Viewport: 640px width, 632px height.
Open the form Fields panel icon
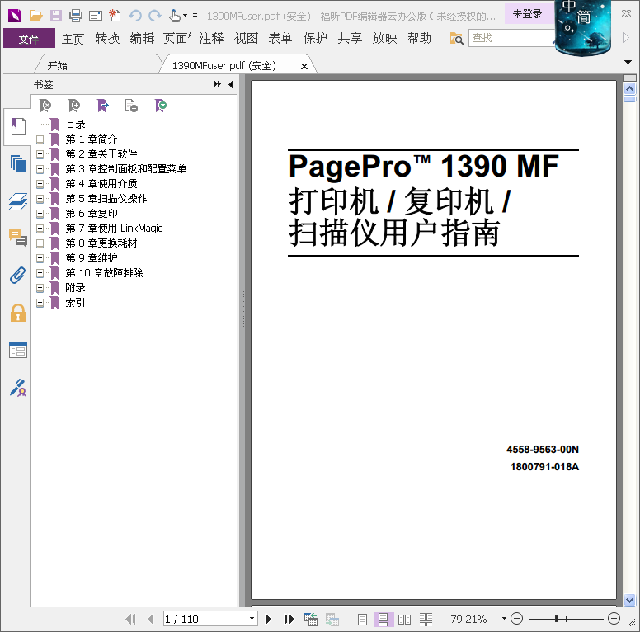coord(18,351)
